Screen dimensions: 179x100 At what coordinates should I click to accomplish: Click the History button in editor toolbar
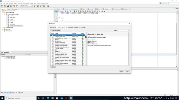61,11
